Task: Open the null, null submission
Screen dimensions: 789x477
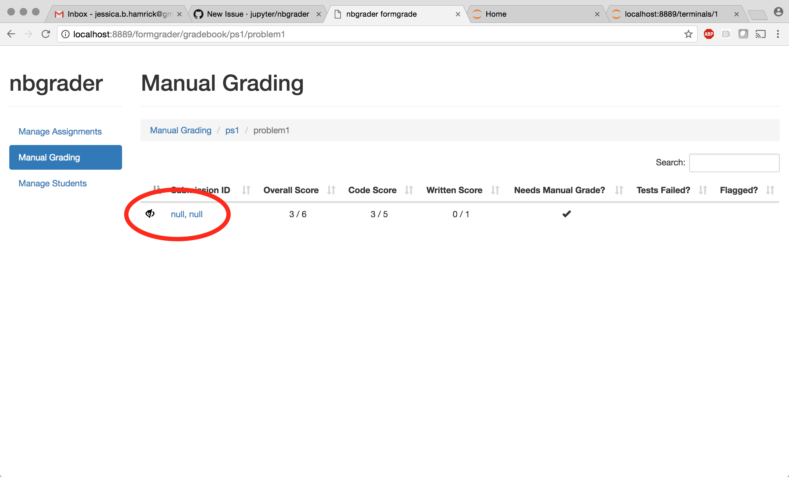Action: (x=187, y=214)
